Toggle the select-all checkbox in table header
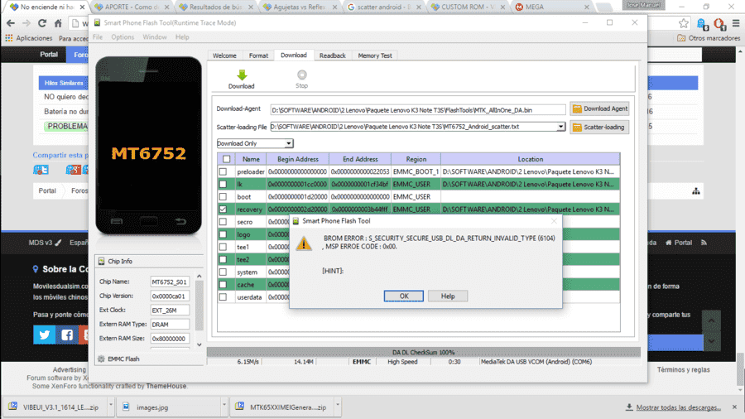This screenshot has height=419, width=745. coord(227,159)
